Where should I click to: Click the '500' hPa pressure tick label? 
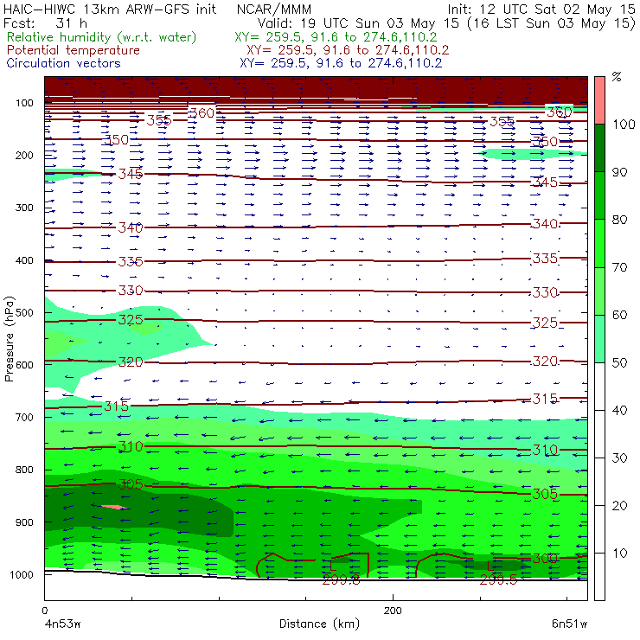(24, 313)
